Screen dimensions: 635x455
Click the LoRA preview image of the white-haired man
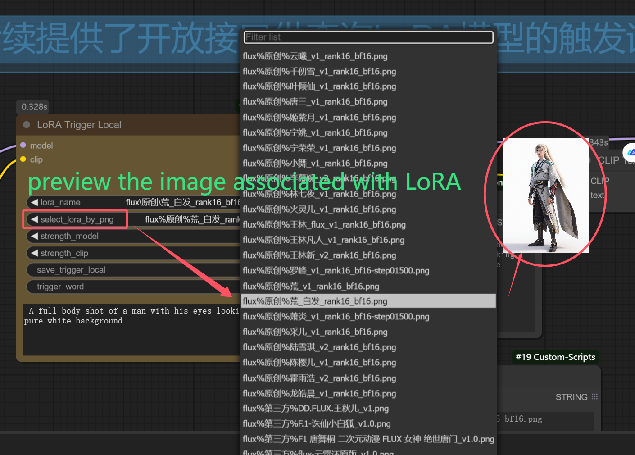(x=545, y=195)
